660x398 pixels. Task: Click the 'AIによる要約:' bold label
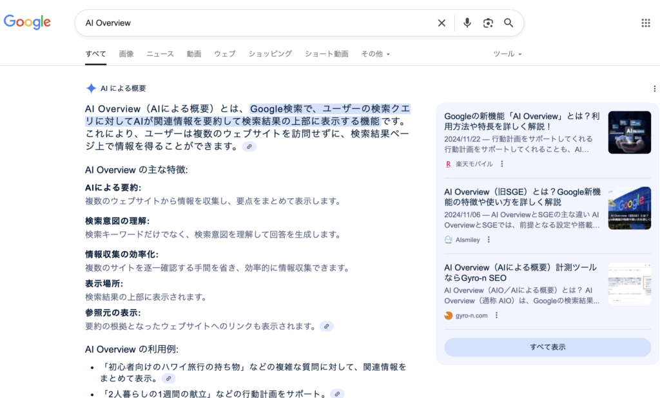tap(113, 187)
